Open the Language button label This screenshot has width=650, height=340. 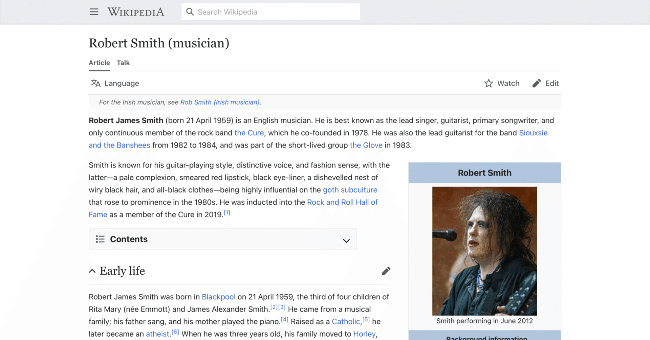pyautogui.click(x=122, y=83)
